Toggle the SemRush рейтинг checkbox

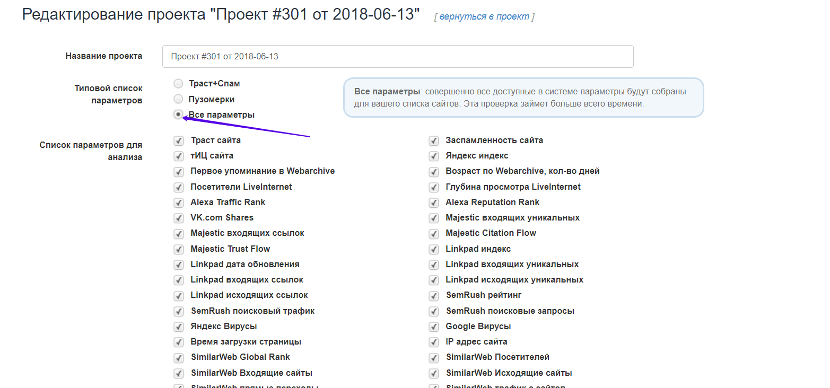434,295
